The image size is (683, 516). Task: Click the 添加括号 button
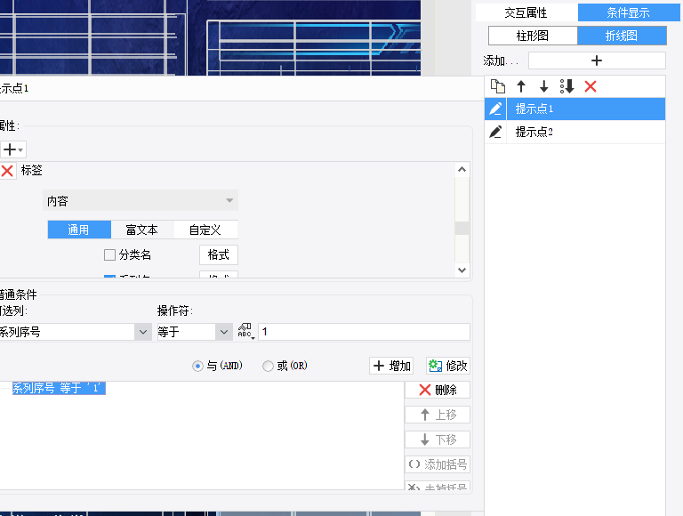tap(438, 464)
